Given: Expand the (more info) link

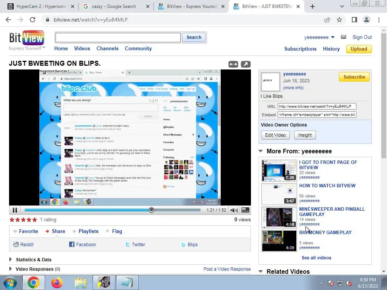Looking at the screenshot, I should click(293, 88).
